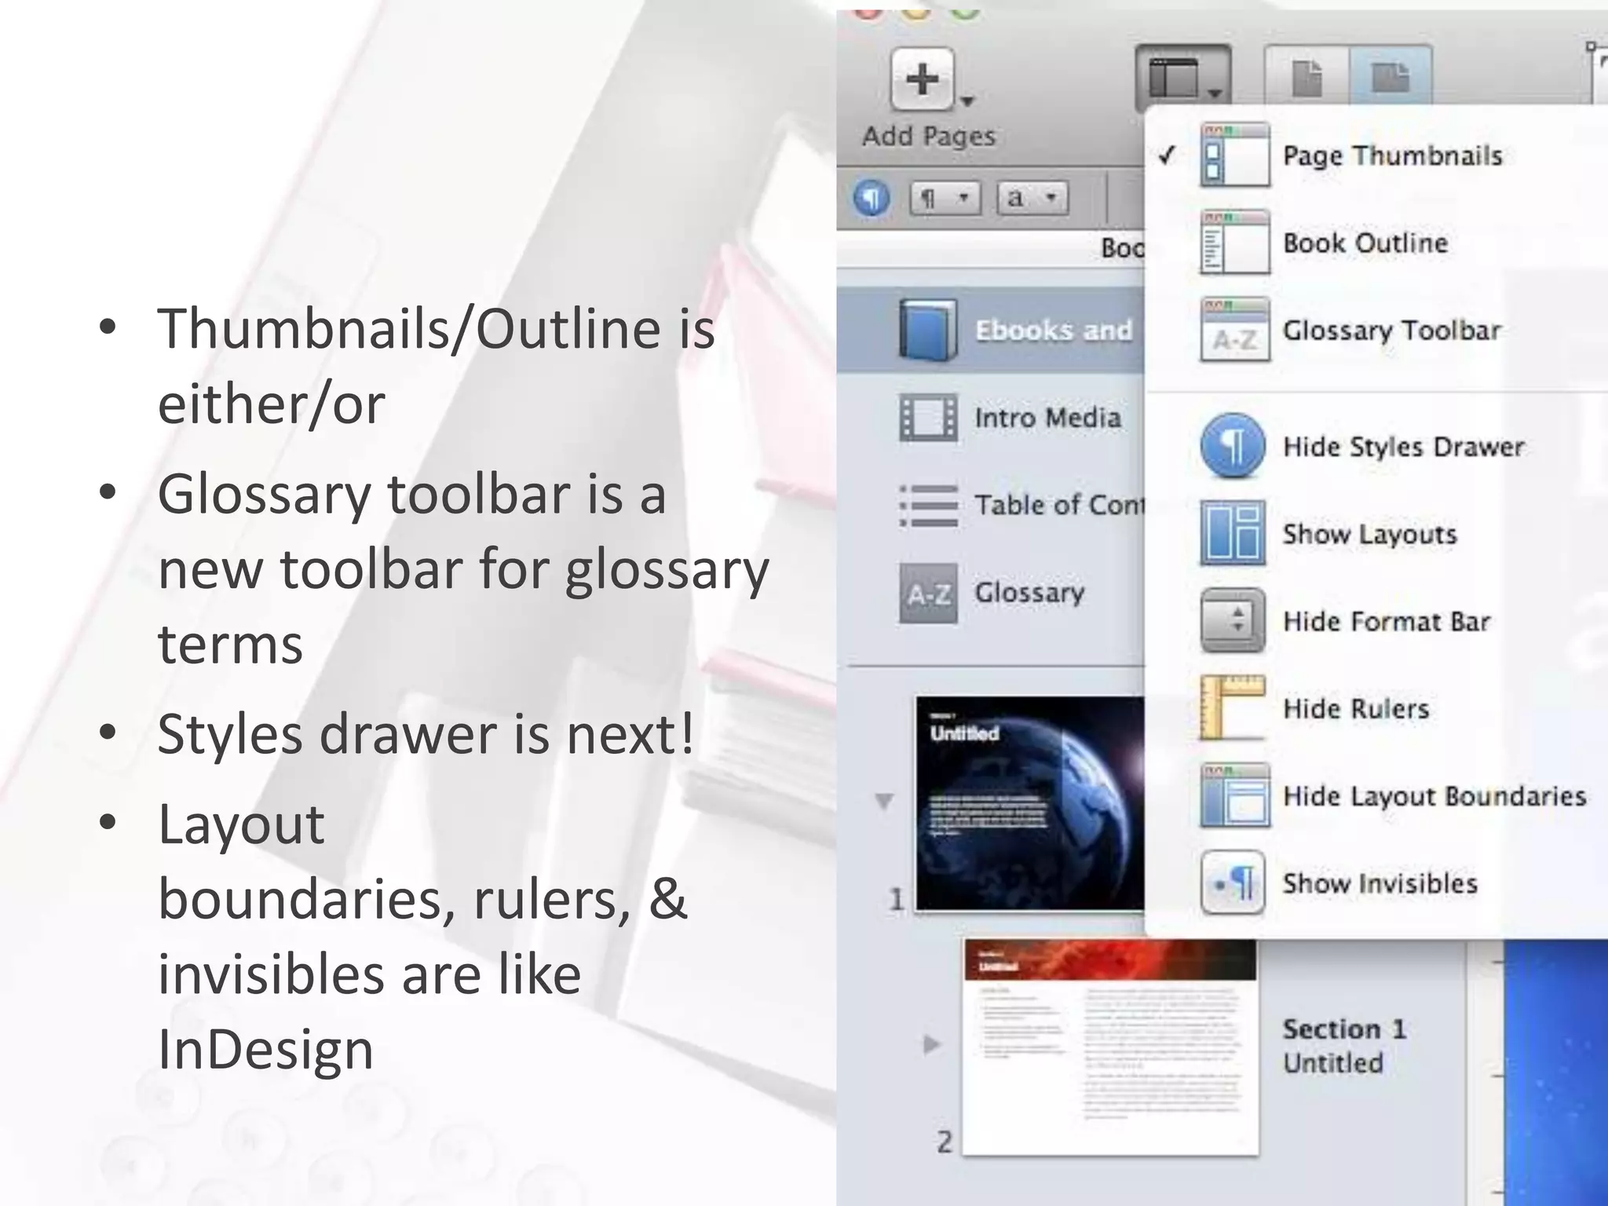This screenshot has height=1206, width=1608.
Task: Click the Show Layouts icon
Action: 1233,533
